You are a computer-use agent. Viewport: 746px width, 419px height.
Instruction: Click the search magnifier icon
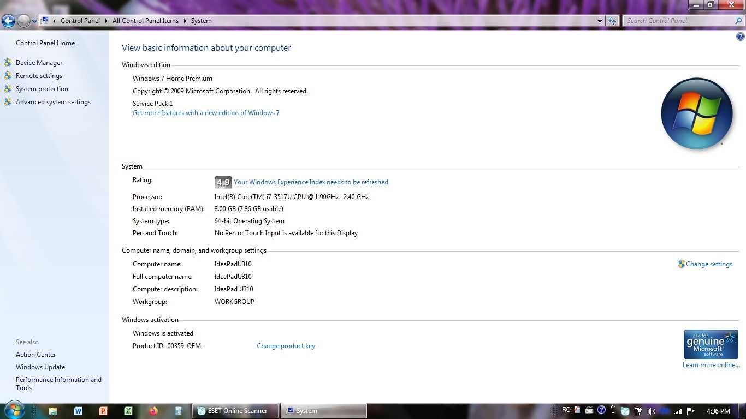click(739, 21)
